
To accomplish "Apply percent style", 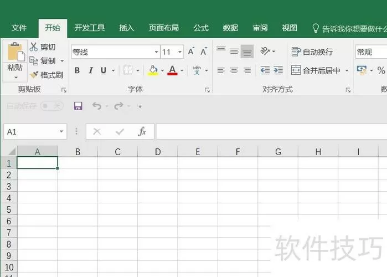I will tap(381, 70).
